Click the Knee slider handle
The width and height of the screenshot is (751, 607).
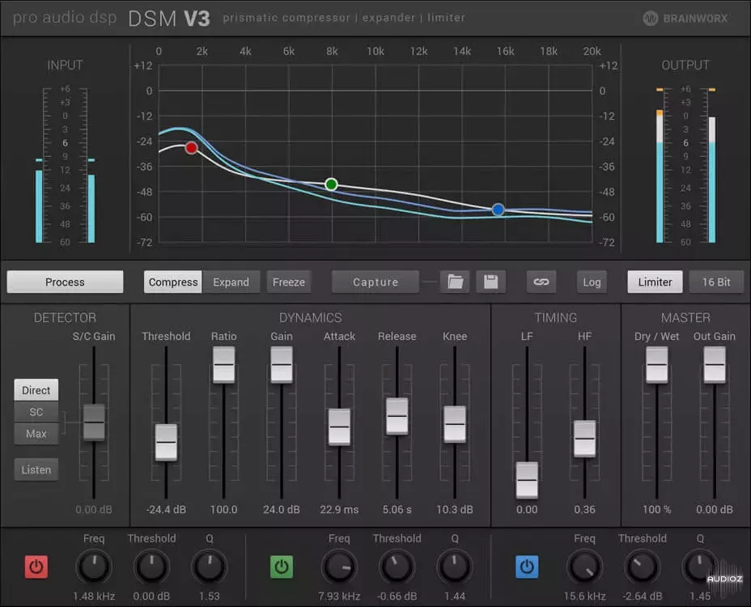(455, 424)
